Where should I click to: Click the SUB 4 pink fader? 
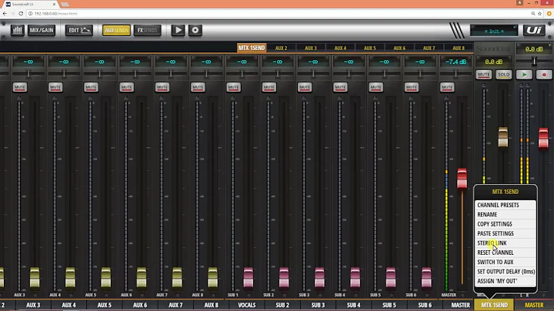pos(355,277)
